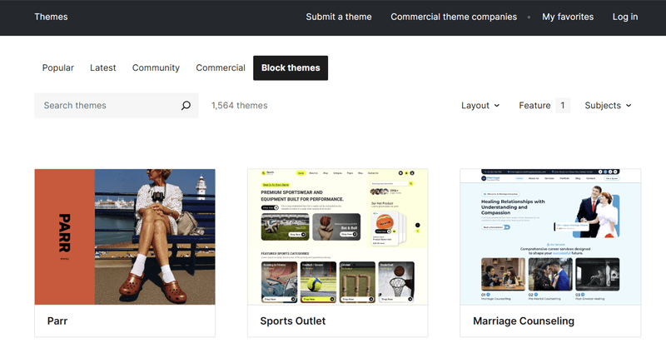Click the search magnifier icon
The image size is (666, 358).
pos(186,106)
